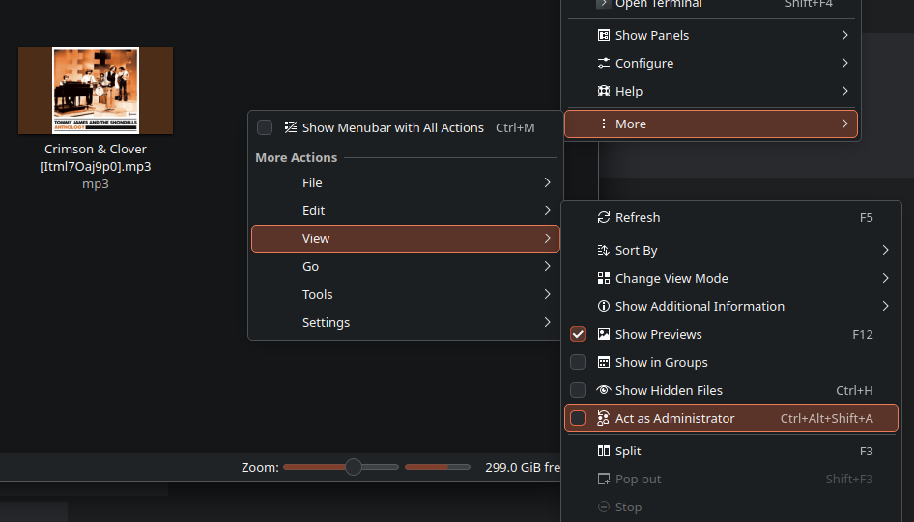Image resolution: width=914 pixels, height=522 pixels.
Task: Click the Crimson & Clover mp3 filename
Action: pyautogui.click(x=96, y=157)
